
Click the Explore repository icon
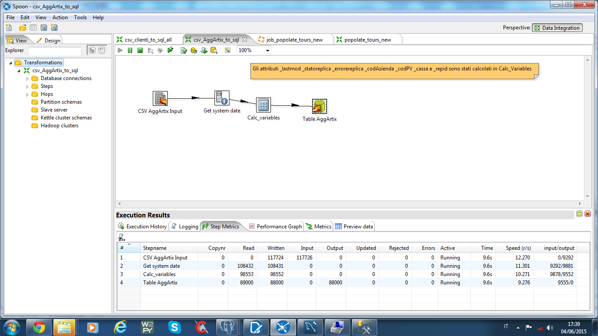(x=33, y=28)
